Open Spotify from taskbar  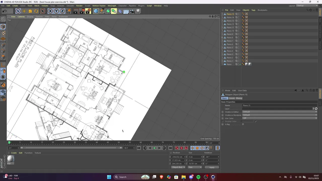198,177
